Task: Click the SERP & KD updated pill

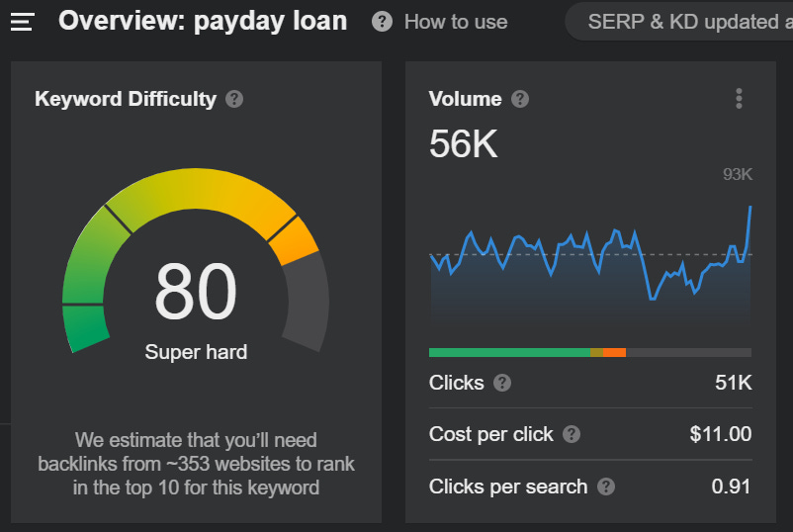Action: pos(679,21)
